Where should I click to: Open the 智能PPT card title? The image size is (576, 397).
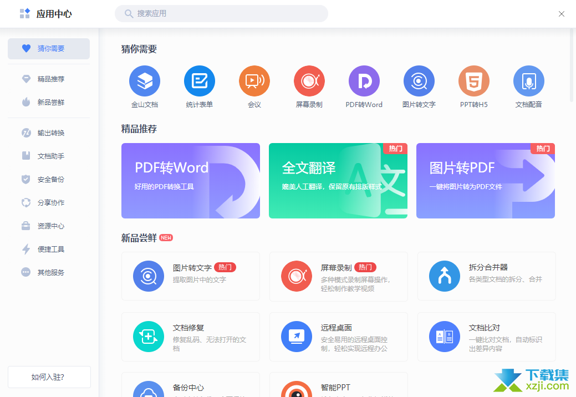pos(335,388)
